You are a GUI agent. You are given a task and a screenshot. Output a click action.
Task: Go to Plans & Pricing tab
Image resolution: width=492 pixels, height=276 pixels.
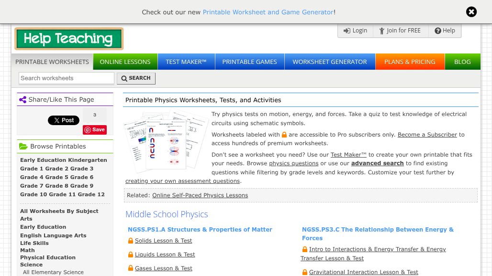coord(410,62)
